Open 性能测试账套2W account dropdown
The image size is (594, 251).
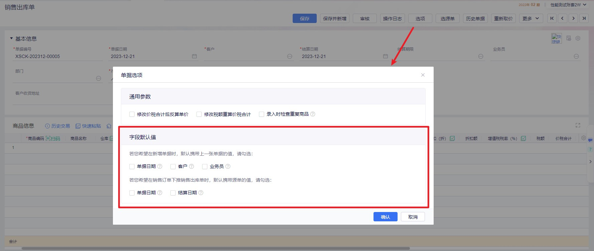pos(568,5)
